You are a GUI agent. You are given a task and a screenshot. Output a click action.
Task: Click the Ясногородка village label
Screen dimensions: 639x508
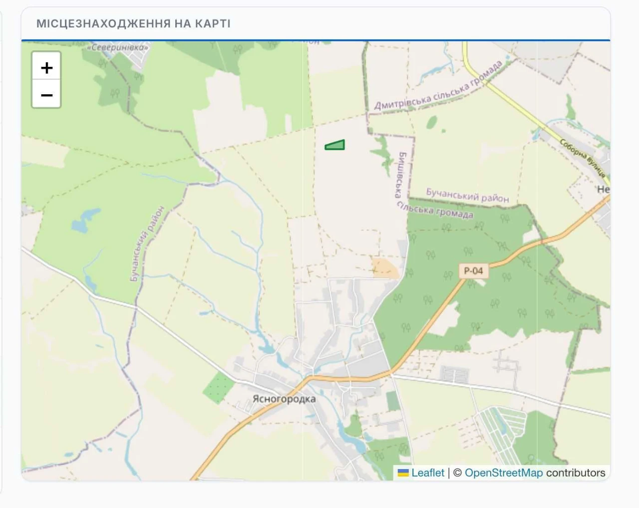tap(284, 399)
